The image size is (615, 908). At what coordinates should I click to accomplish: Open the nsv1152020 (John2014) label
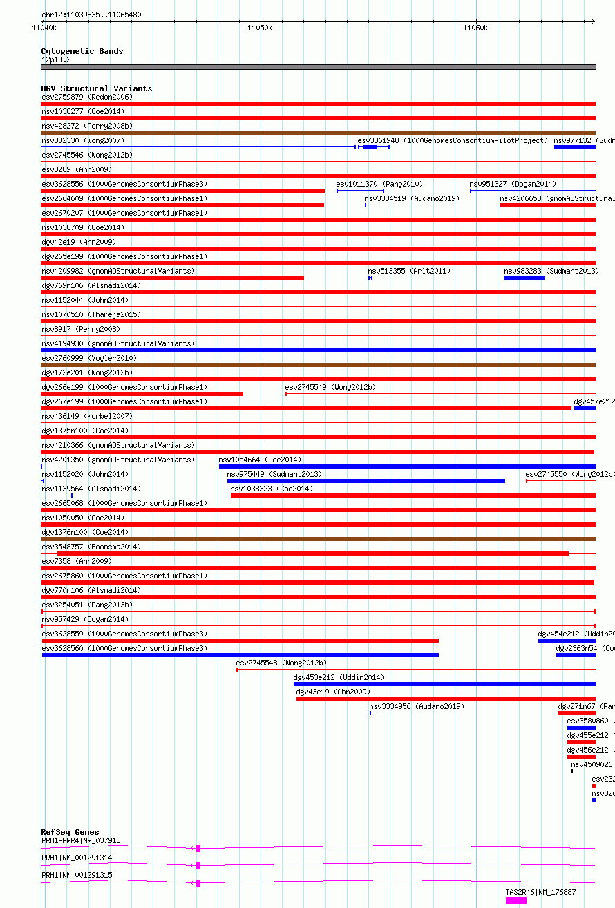point(85,474)
